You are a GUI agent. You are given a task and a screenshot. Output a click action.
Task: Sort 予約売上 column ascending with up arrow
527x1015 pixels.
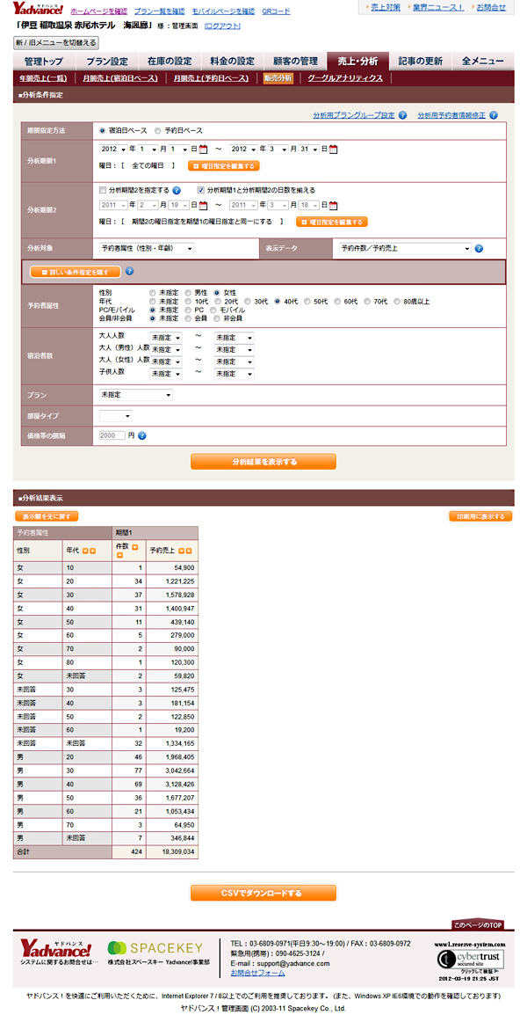[x=189, y=551]
